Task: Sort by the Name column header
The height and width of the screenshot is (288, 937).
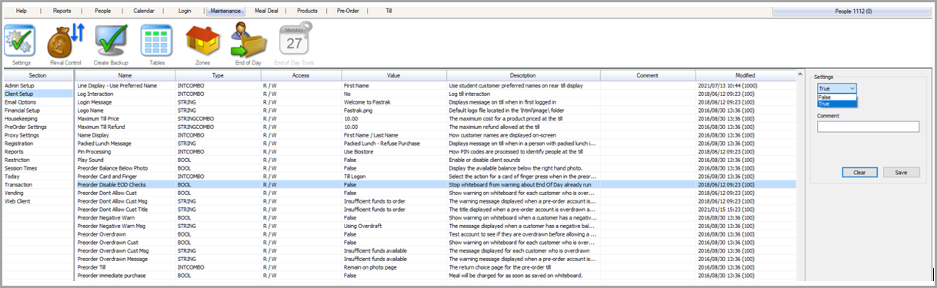Action: coord(125,75)
